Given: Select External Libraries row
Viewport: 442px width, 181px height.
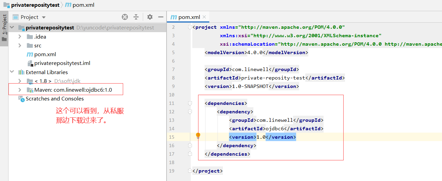Looking at the screenshot, I should [88, 72].
